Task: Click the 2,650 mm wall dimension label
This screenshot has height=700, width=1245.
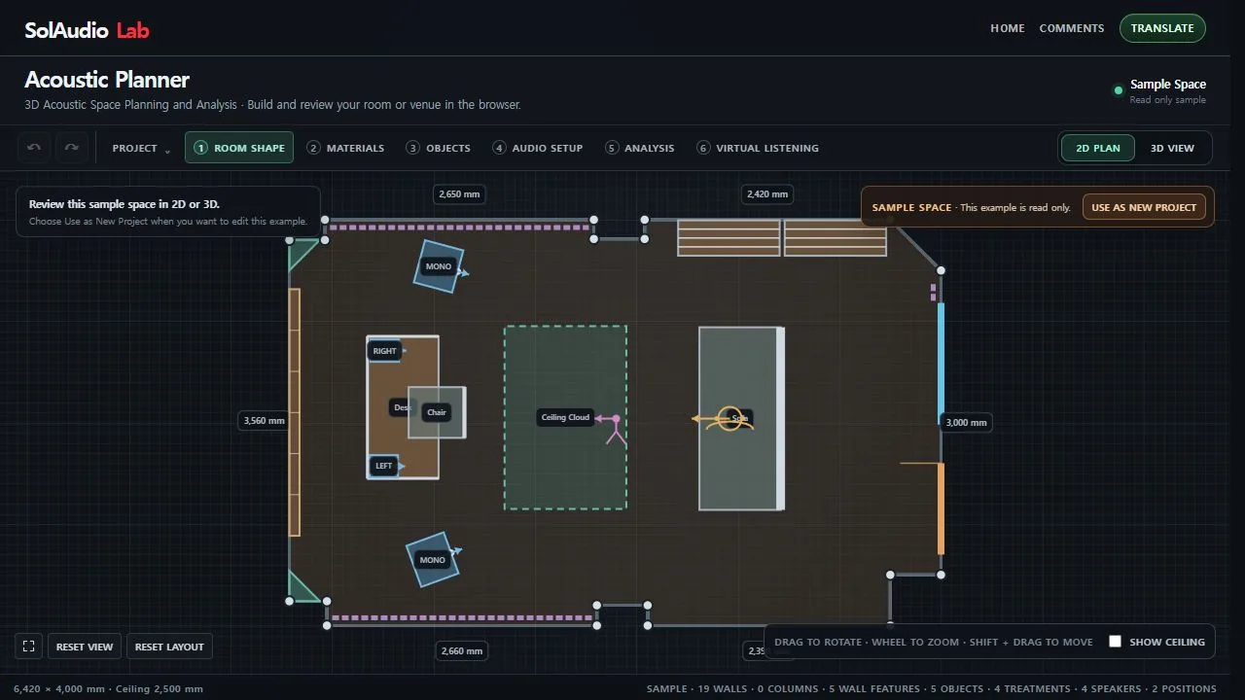Action: pos(459,194)
